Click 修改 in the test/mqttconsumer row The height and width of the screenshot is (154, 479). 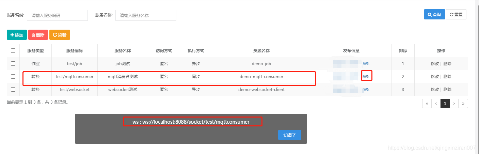(435, 76)
